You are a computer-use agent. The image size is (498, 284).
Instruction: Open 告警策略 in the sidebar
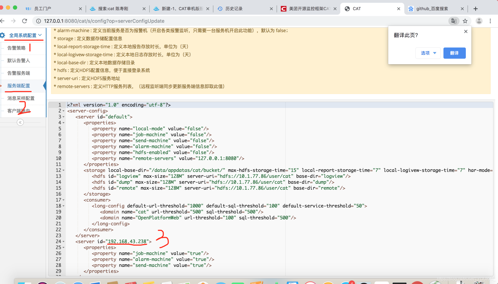point(16,48)
